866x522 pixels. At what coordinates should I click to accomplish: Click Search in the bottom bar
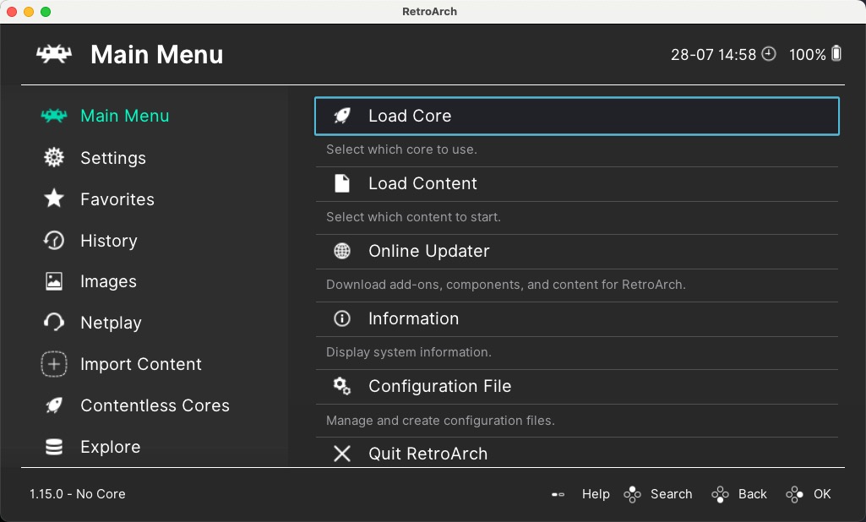click(672, 494)
